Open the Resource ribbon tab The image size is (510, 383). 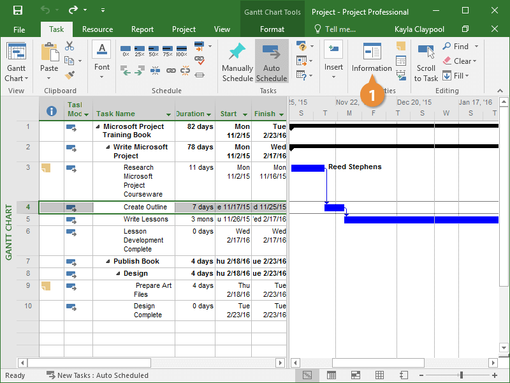(x=98, y=29)
